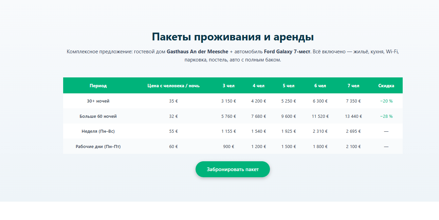439x220 pixels.
Task: Select the 1 925 € price cell
Action: click(289, 131)
